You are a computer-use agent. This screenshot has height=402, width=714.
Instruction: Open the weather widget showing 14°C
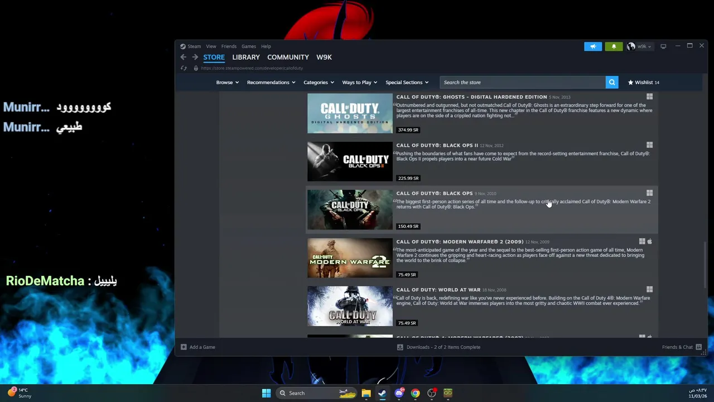click(20, 393)
